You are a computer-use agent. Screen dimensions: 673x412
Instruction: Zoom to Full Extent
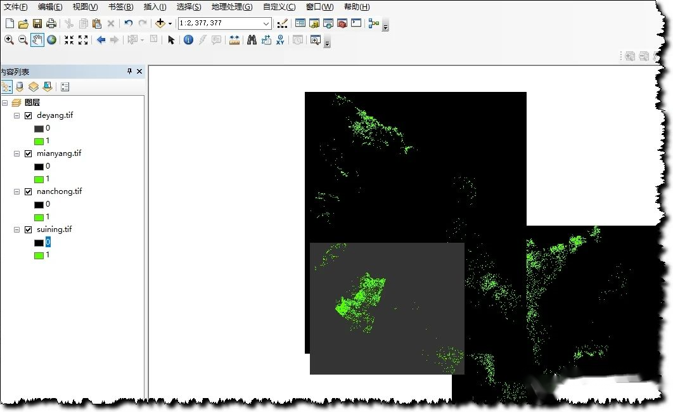tap(51, 39)
